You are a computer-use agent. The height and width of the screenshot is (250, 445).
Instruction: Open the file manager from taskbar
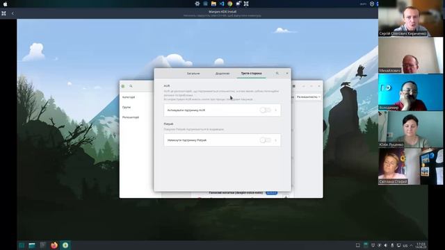pyautogui.click(x=32, y=245)
